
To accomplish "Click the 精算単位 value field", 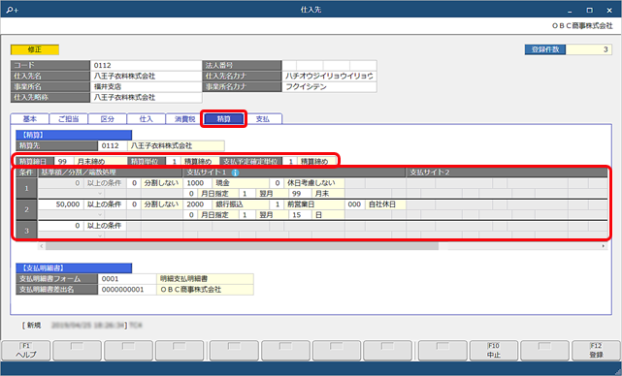I will tap(173, 162).
